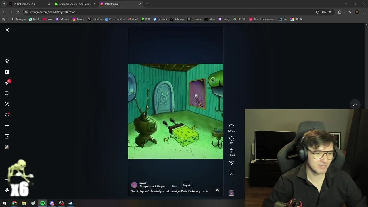Share the reel with paper plane icon
The image size is (368, 207).
click(231, 163)
